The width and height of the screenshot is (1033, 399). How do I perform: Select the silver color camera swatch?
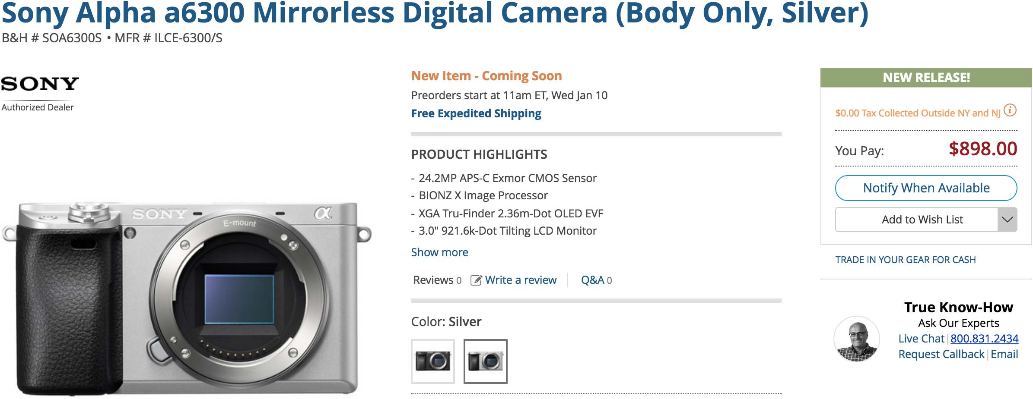click(x=485, y=361)
